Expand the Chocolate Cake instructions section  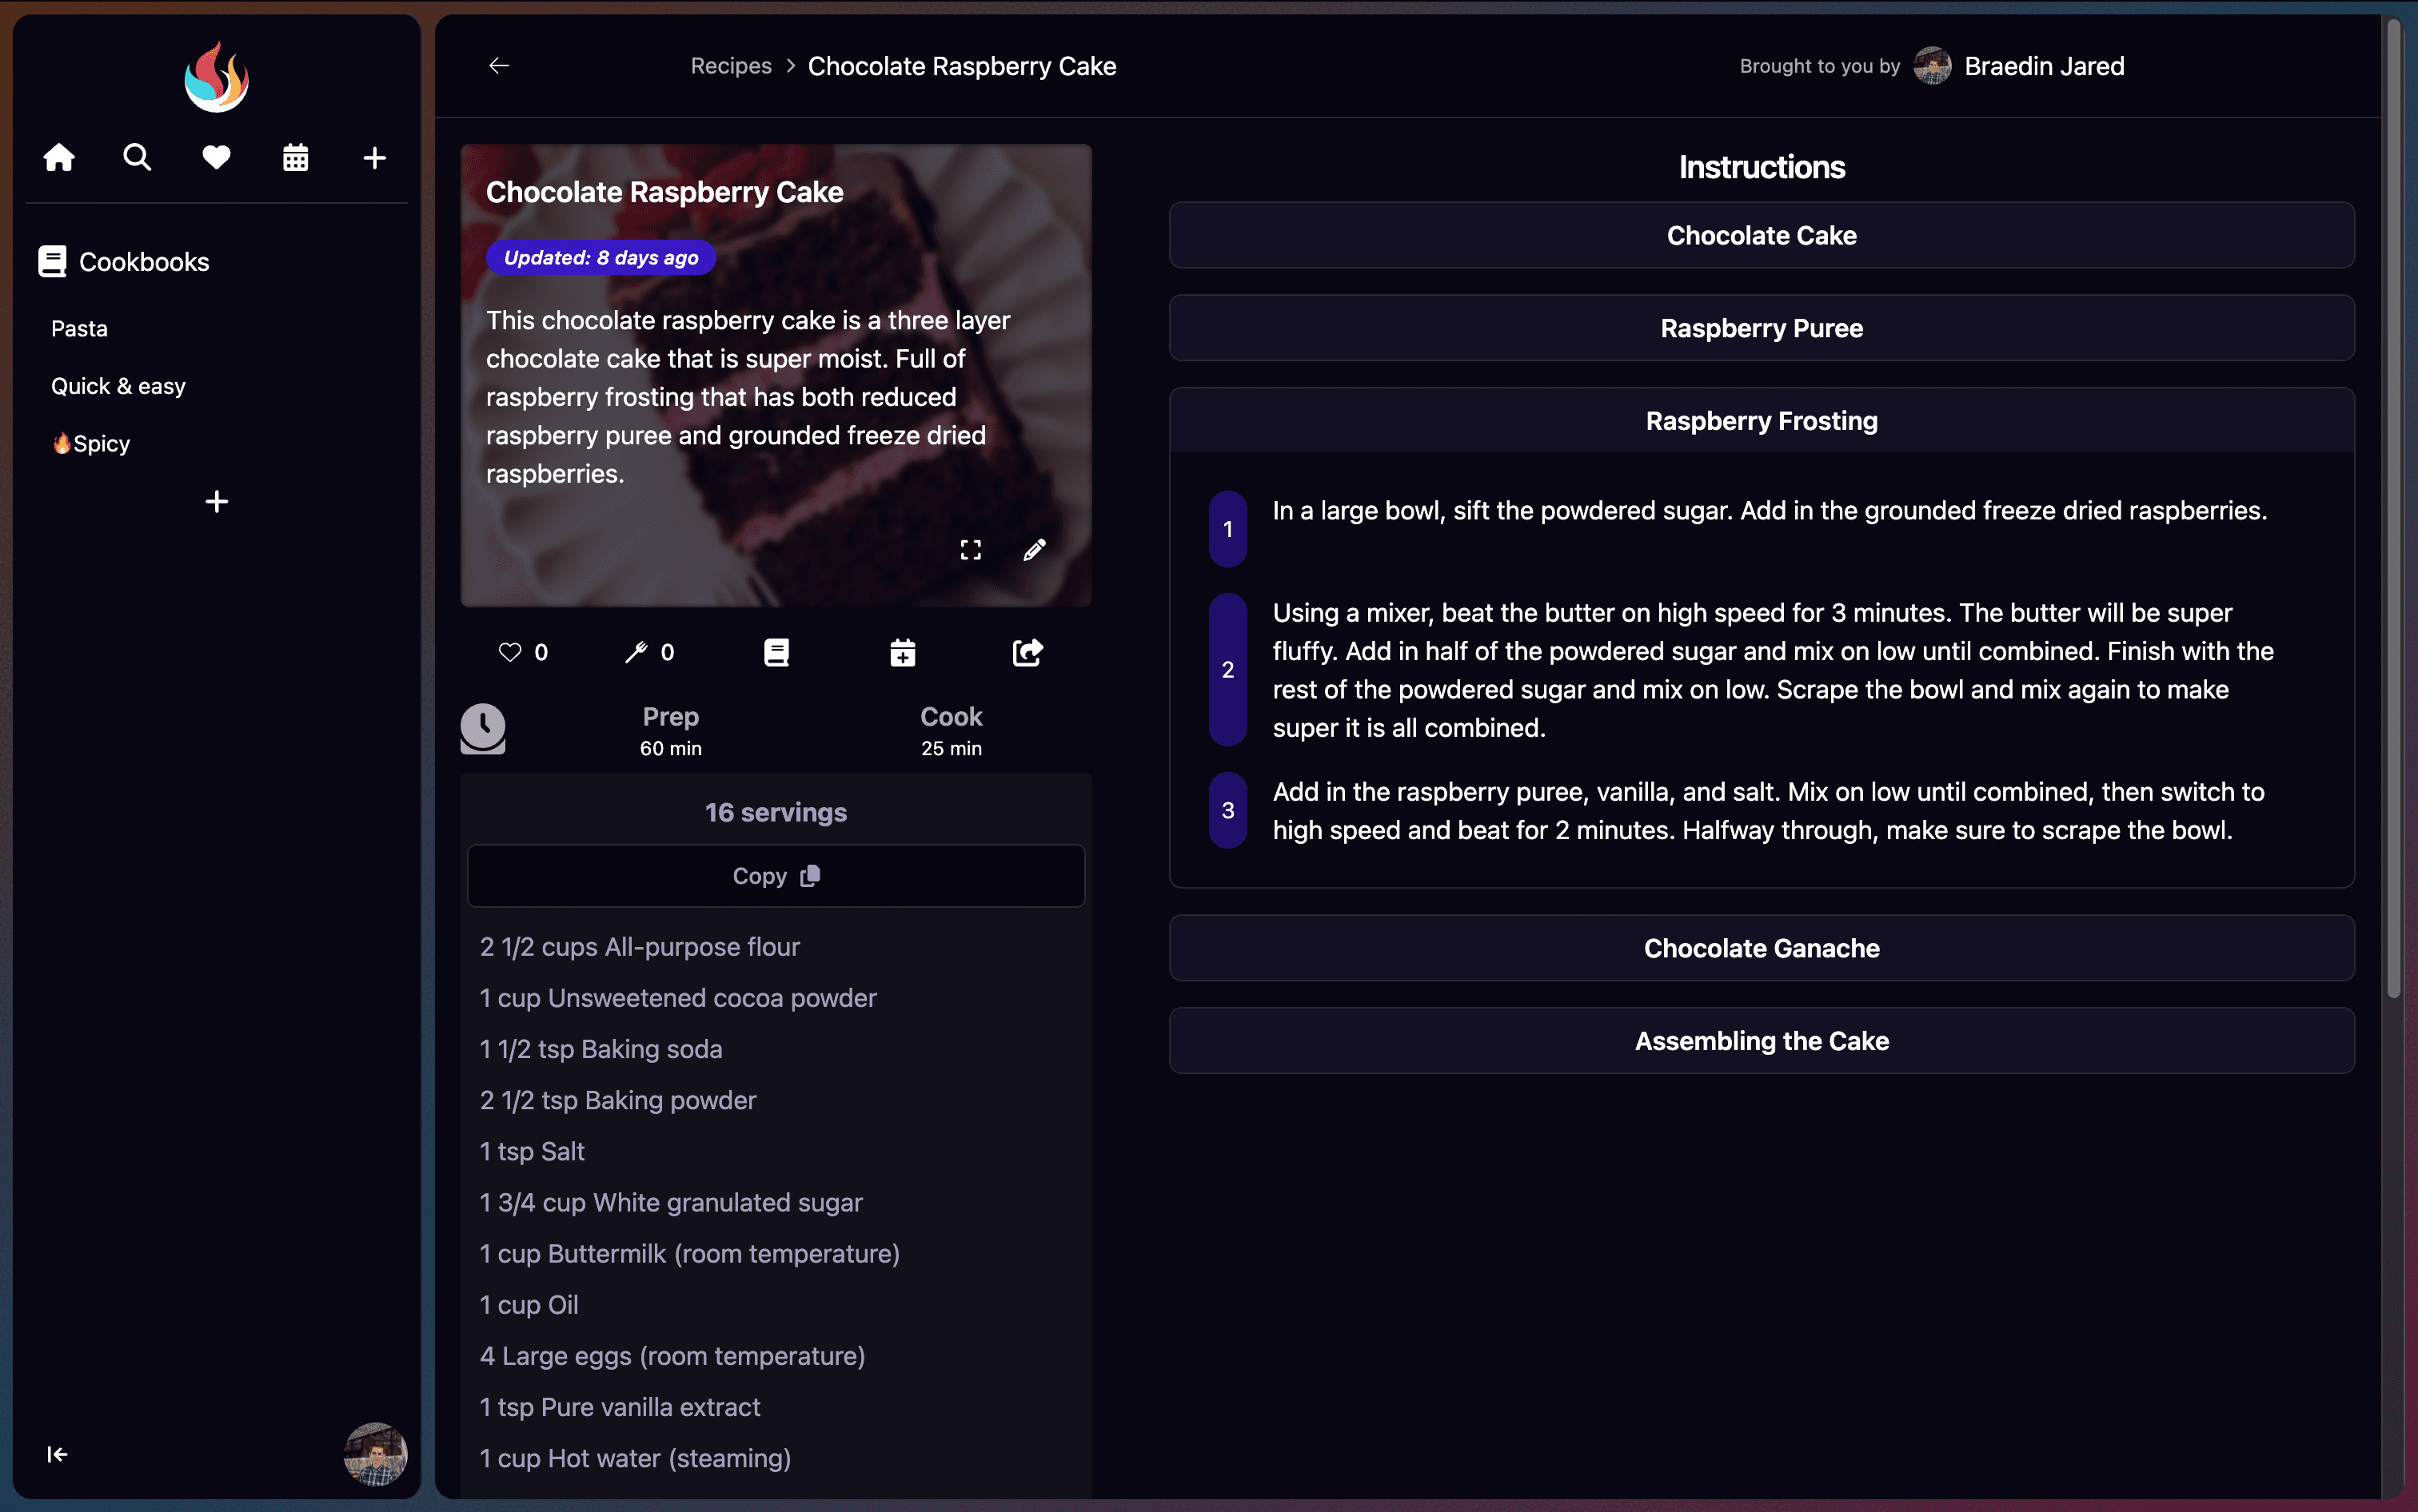click(x=1761, y=235)
